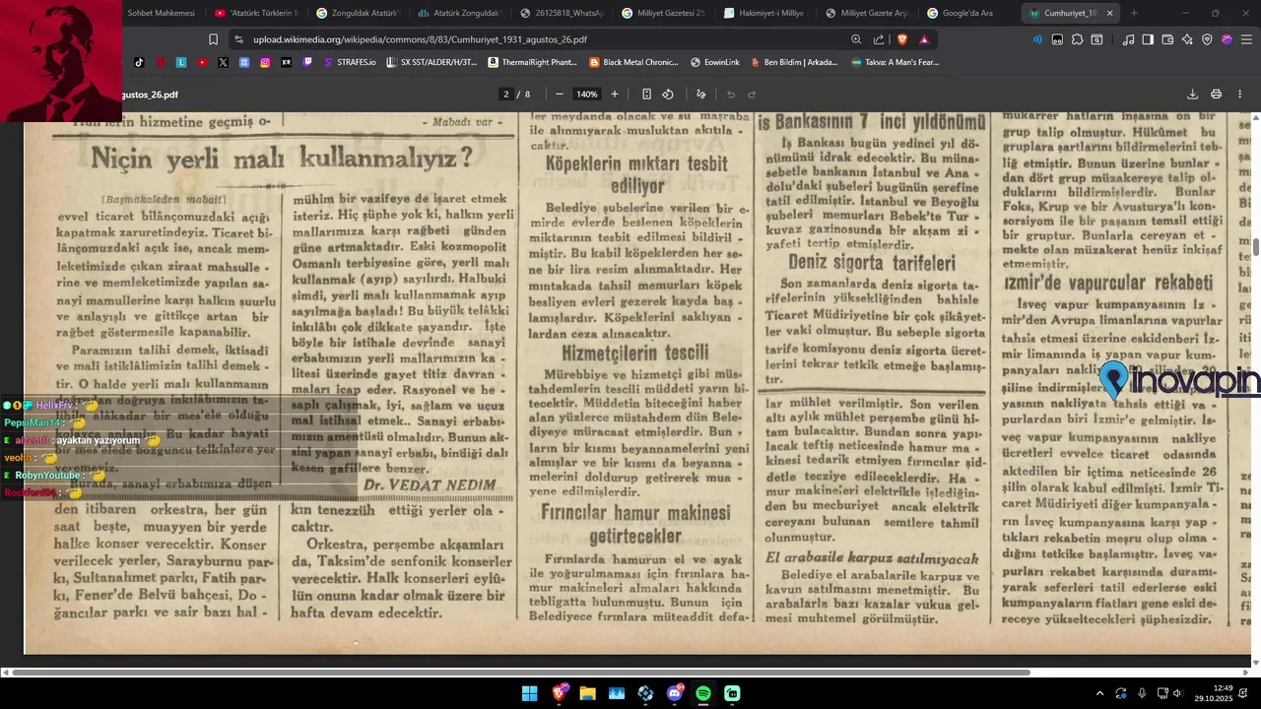Download the PDF file
Viewport: 1261px width, 709px height.
pyautogui.click(x=1192, y=95)
